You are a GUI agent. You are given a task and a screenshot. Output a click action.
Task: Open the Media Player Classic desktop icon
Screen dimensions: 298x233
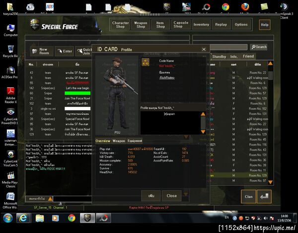[x=10, y=179]
